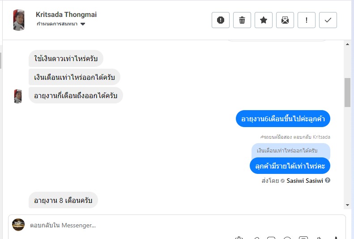Mark conversation done with checkmark icon
354x239 pixels.
(x=328, y=20)
